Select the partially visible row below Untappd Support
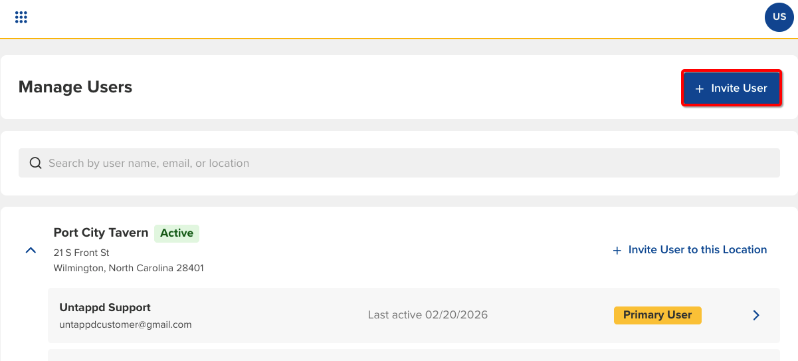Viewport: 798px width, 361px height. pos(413,355)
